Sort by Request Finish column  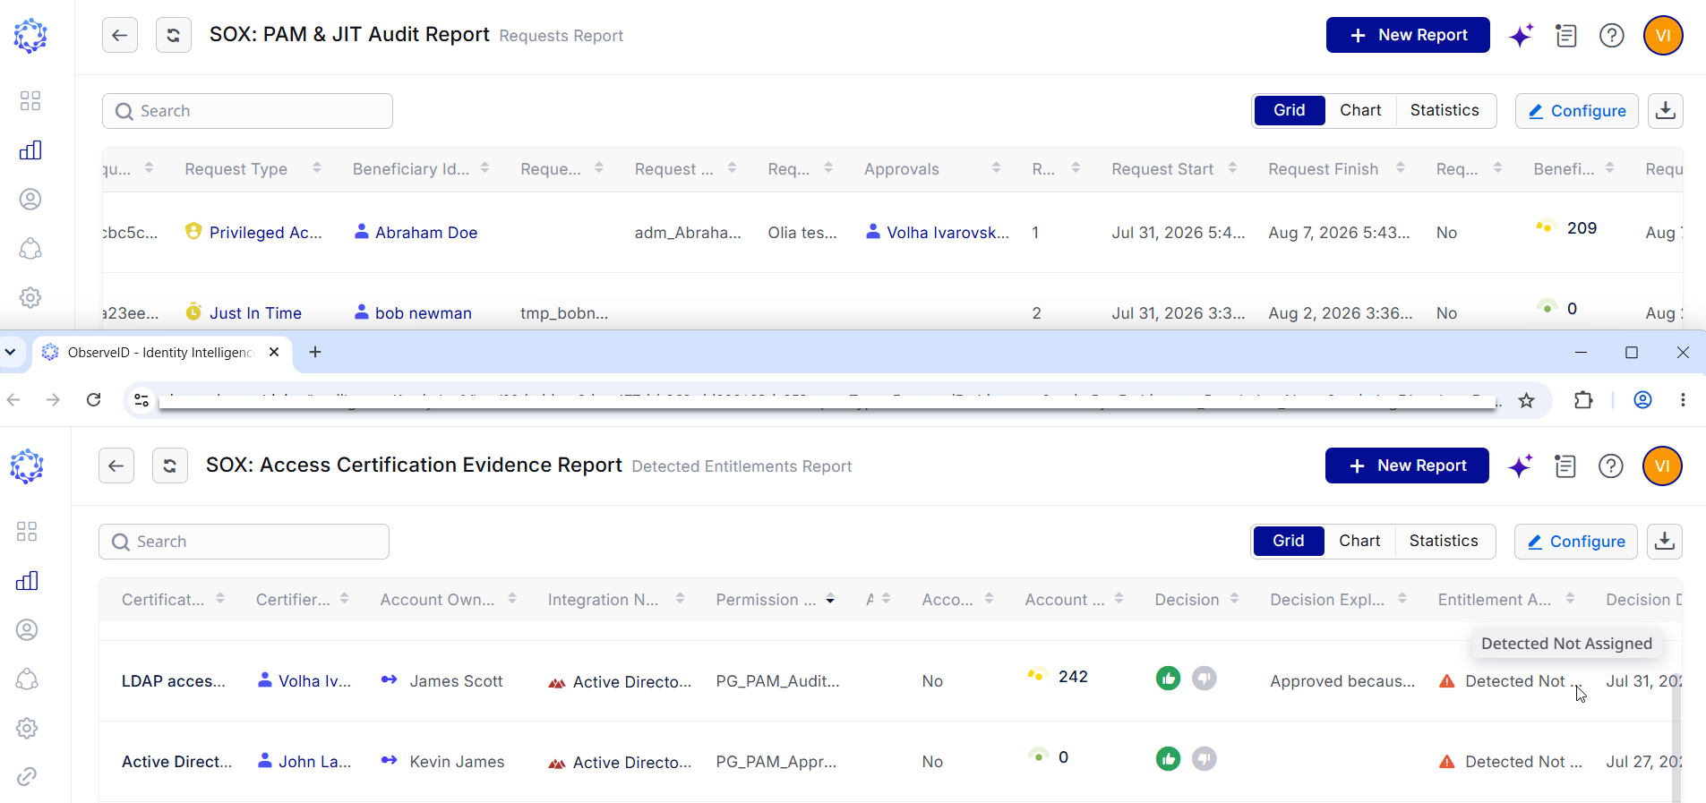[1400, 168]
